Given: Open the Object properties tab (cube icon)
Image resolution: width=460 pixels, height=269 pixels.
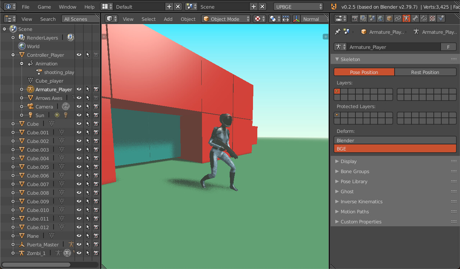Looking at the screenshot, I should click(389, 19).
